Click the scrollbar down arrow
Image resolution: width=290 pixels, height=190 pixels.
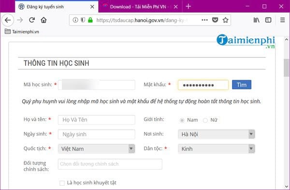click(287, 187)
